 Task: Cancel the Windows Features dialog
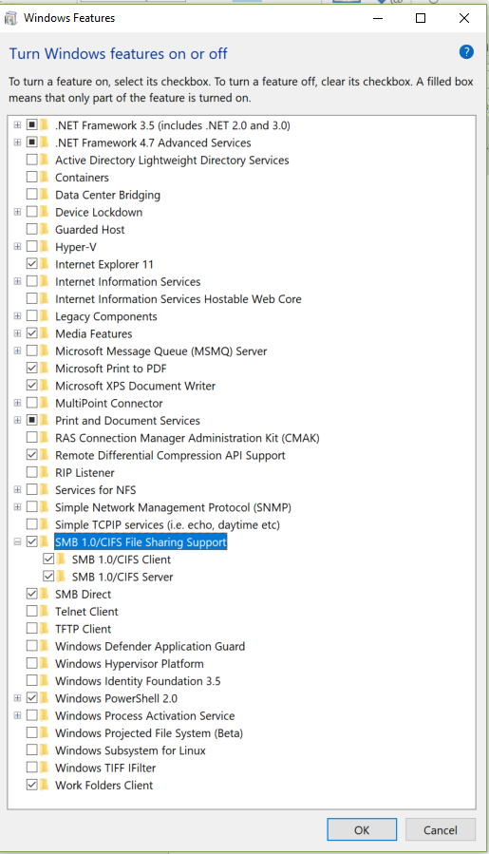[440, 830]
